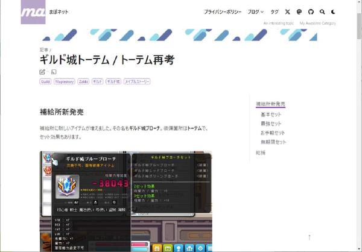Select the Maplestory tag
362x252 pixels.
[x=64, y=81]
